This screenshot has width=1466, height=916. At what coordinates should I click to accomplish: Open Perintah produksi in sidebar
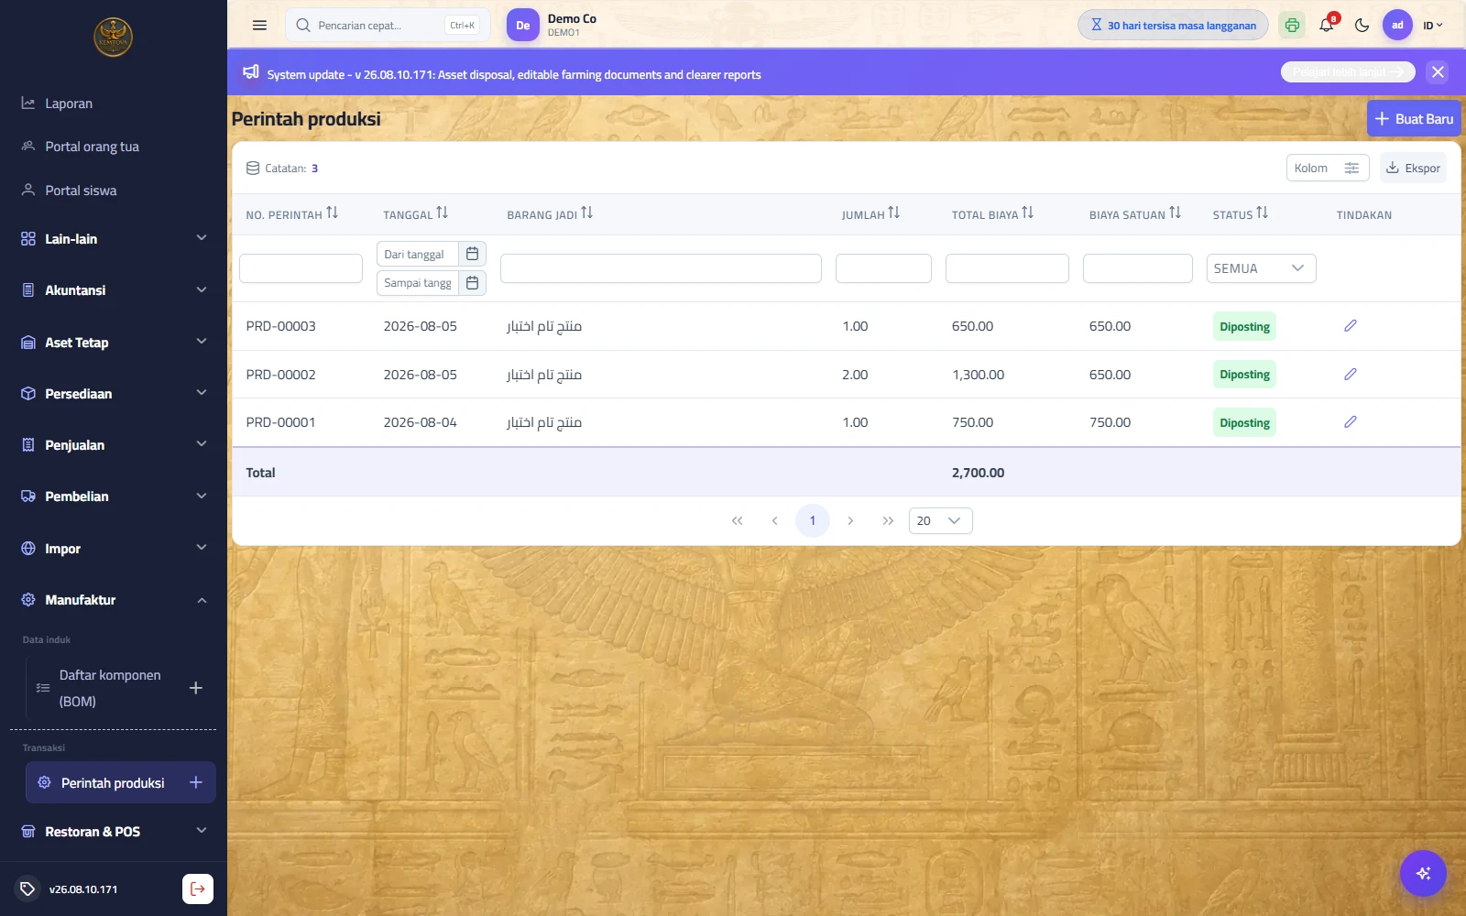[113, 783]
